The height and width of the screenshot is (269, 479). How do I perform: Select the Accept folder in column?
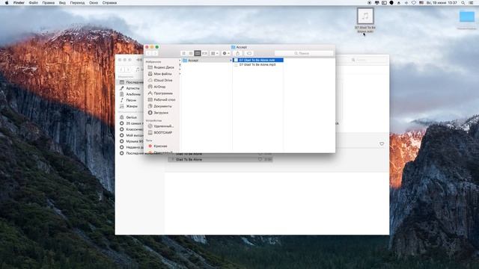click(x=207, y=61)
